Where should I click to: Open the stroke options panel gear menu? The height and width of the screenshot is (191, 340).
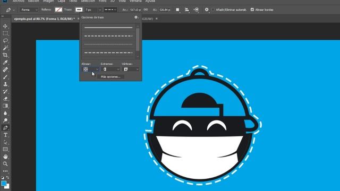tap(136, 18)
